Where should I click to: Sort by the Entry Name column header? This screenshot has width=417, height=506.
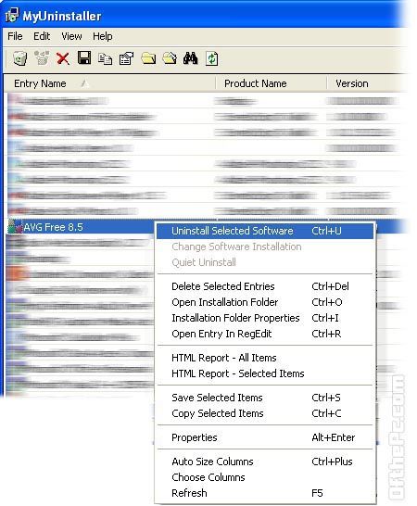[x=109, y=83]
